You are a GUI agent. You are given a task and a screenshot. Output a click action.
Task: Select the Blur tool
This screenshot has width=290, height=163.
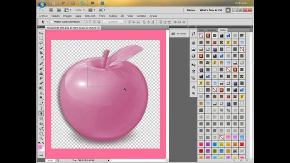pos(41,93)
